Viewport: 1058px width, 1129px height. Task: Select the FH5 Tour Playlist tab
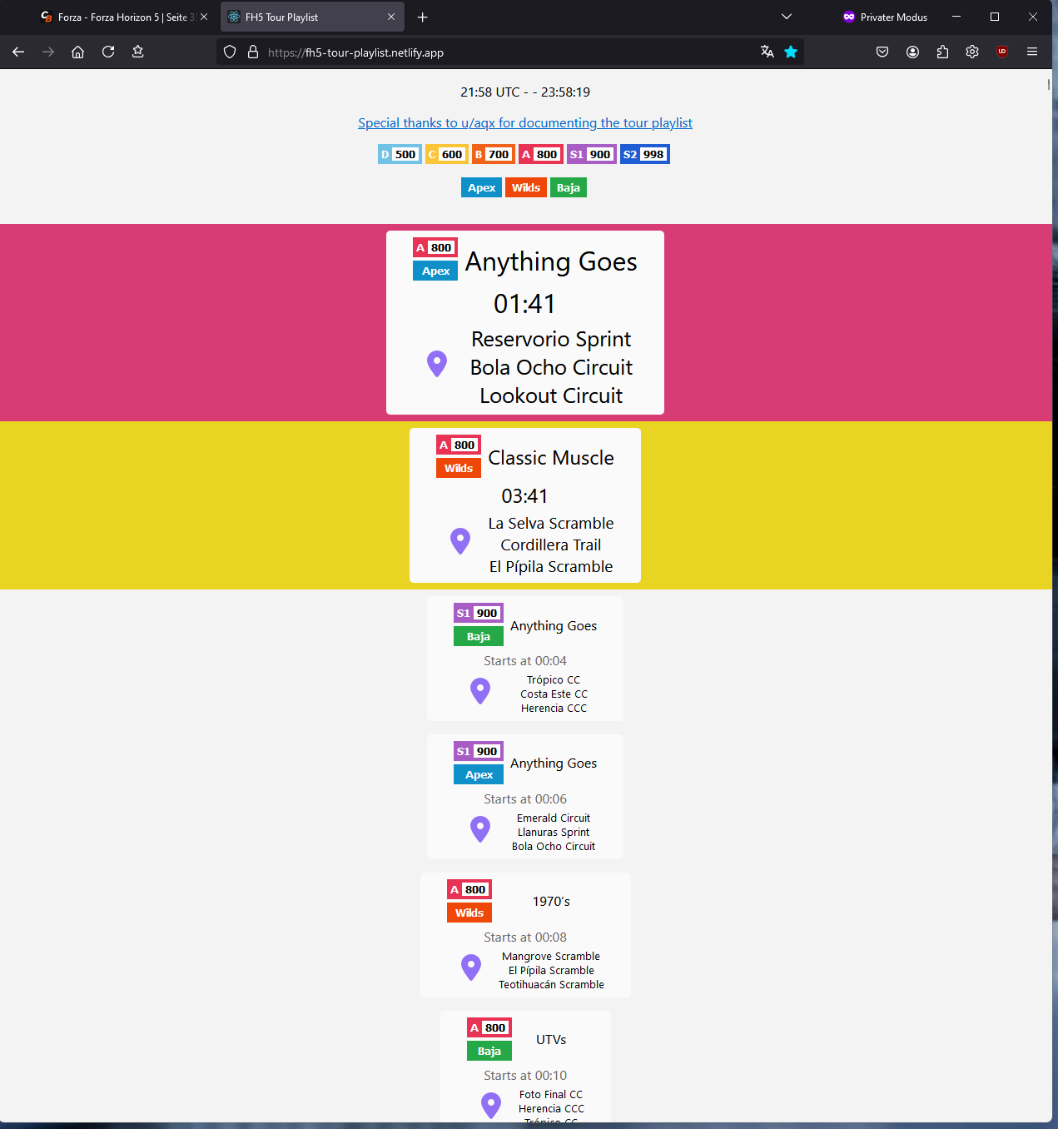(x=312, y=17)
